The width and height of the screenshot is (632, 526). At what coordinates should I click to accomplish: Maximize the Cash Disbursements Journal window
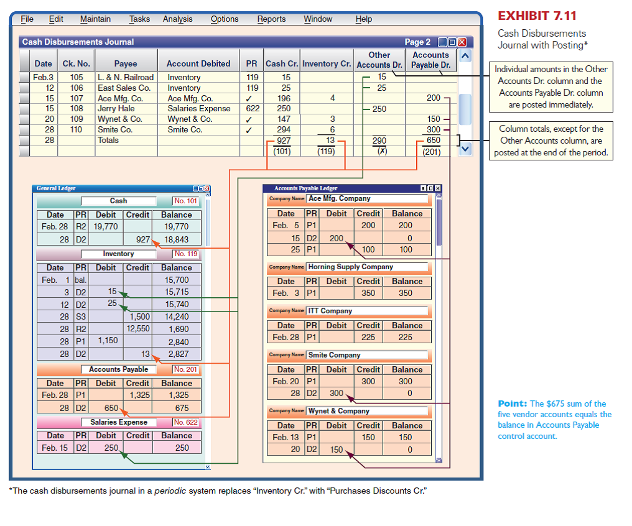tap(452, 42)
